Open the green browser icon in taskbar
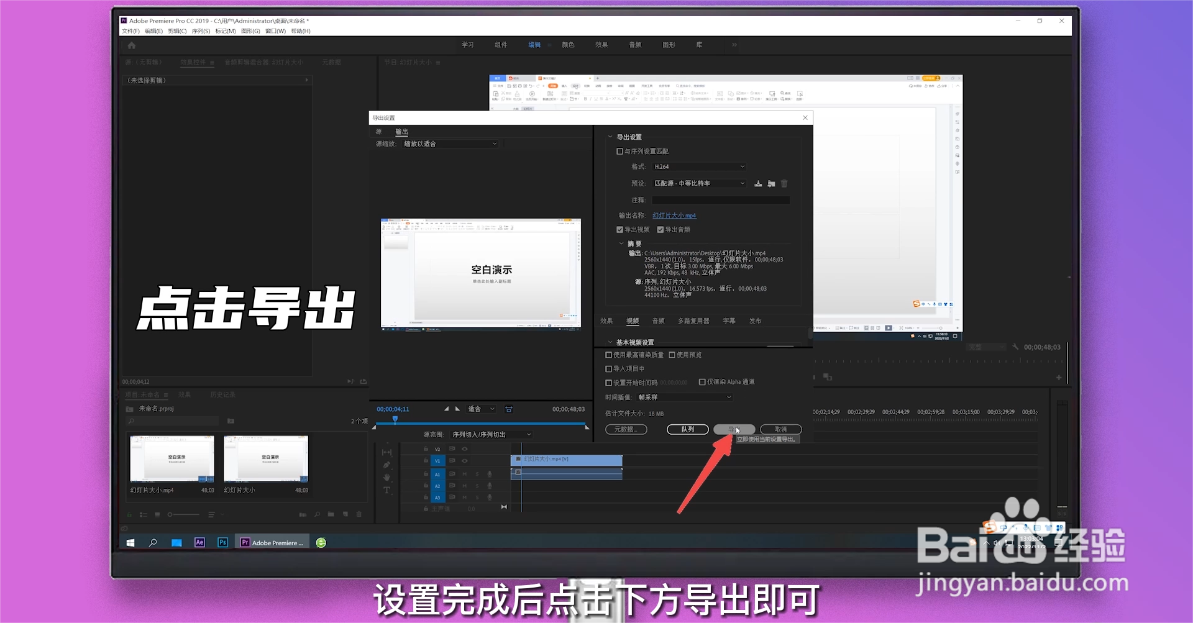1193x623 pixels. click(x=321, y=542)
